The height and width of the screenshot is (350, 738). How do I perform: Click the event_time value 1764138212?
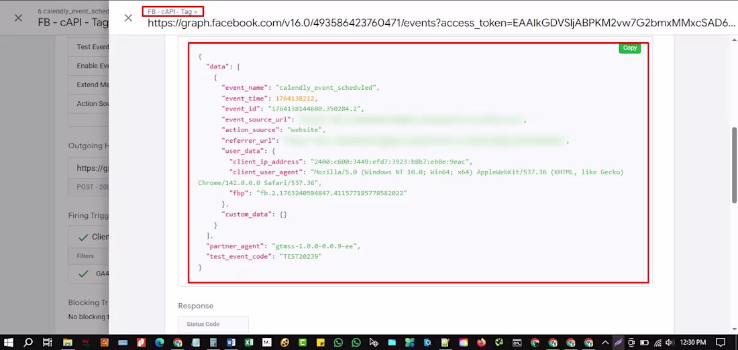coord(295,99)
